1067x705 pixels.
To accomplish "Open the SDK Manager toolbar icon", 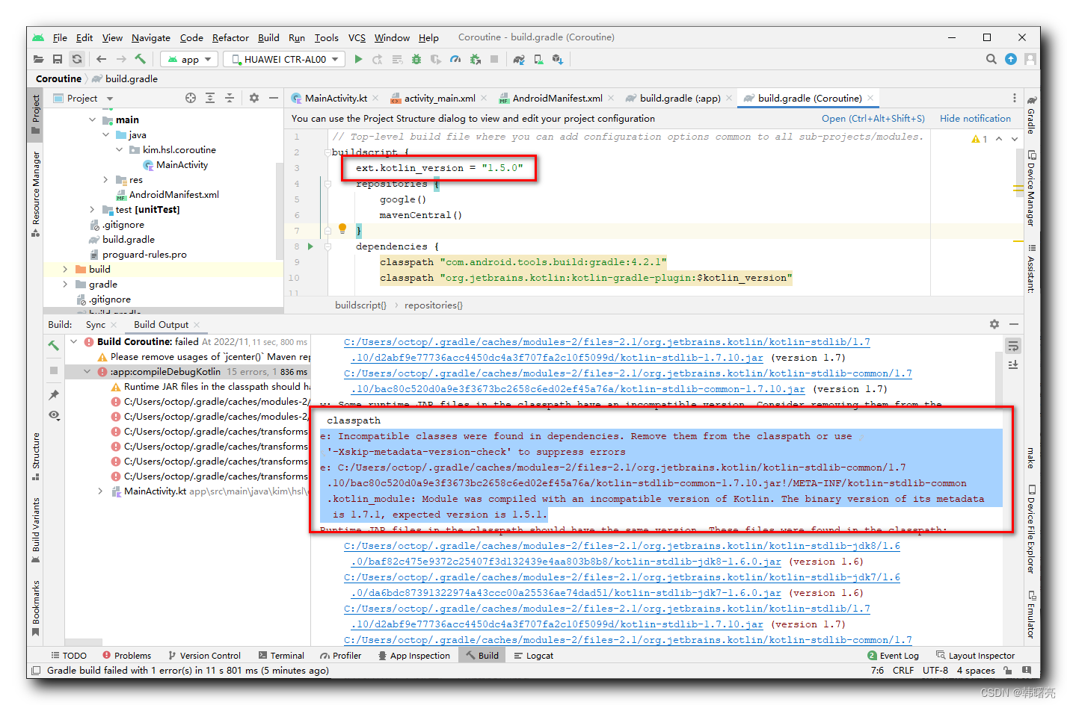I will [x=558, y=59].
